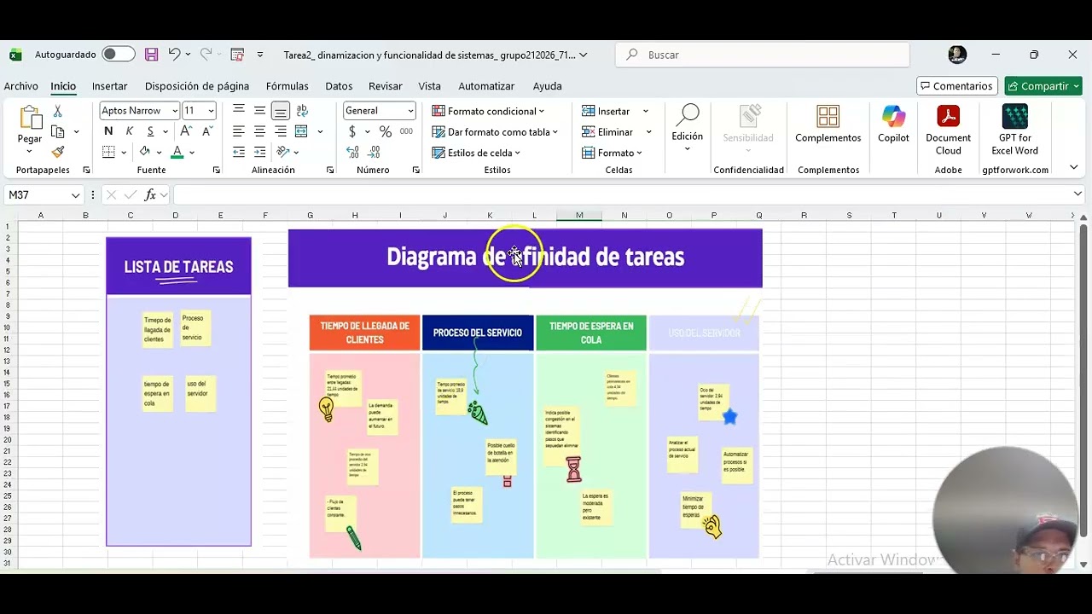The height and width of the screenshot is (614, 1092).
Task: Click the insert function fx icon
Action: 150,194
